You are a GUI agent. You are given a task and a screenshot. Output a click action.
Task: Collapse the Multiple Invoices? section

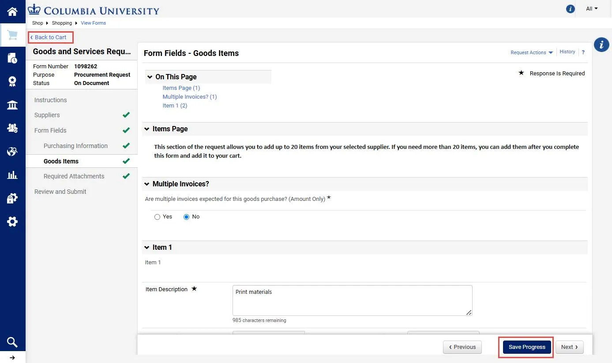click(147, 184)
